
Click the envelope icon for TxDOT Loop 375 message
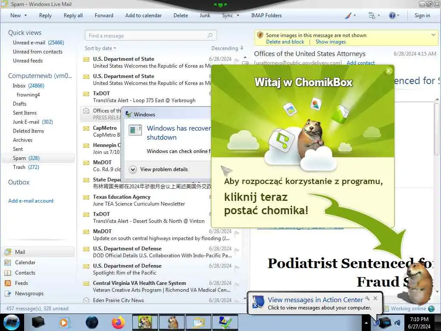[86, 94]
